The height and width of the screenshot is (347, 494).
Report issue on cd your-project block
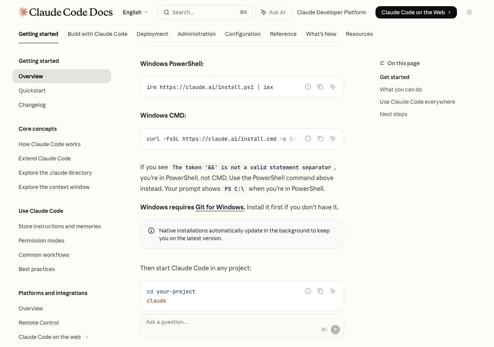[308, 291]
